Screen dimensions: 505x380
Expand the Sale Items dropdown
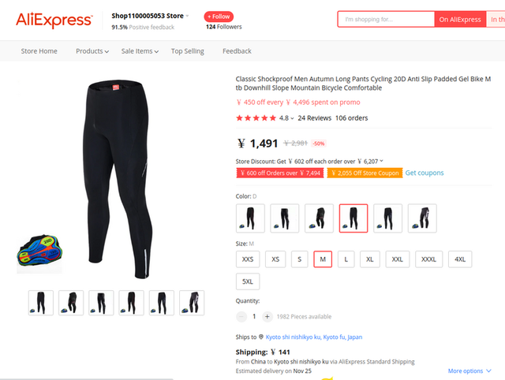(140, 51)
